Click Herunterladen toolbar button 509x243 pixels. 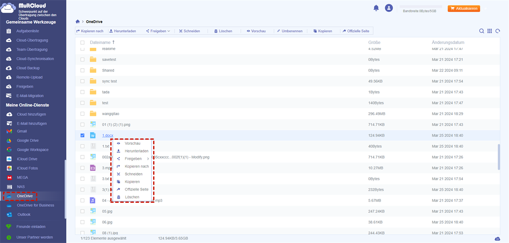coord(122,31)
